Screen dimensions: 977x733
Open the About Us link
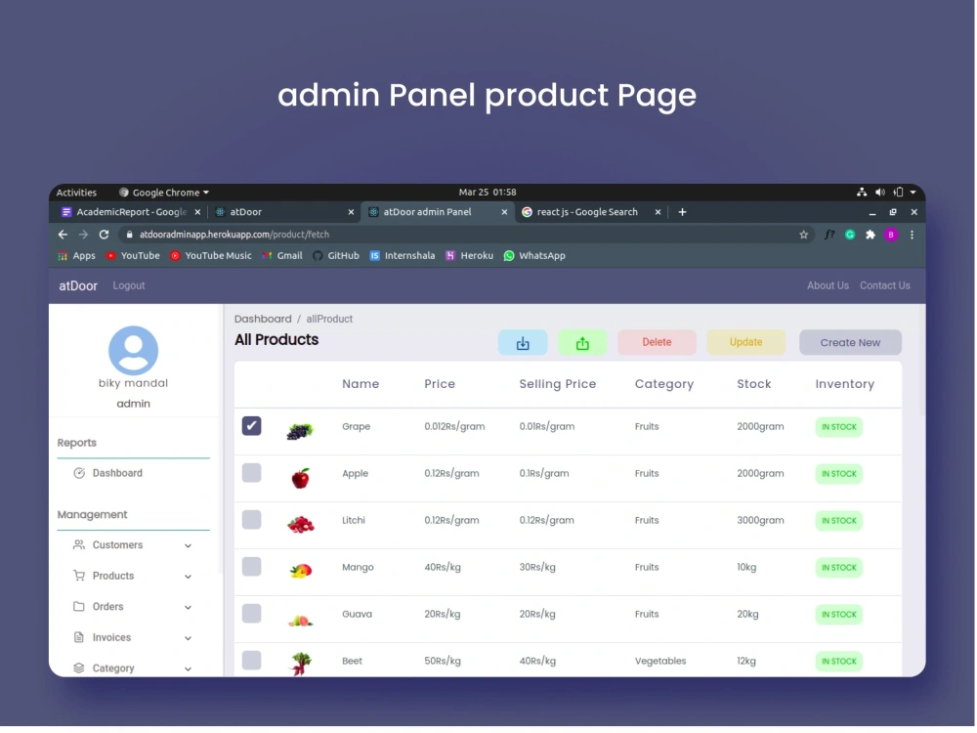tap(829, 286)
